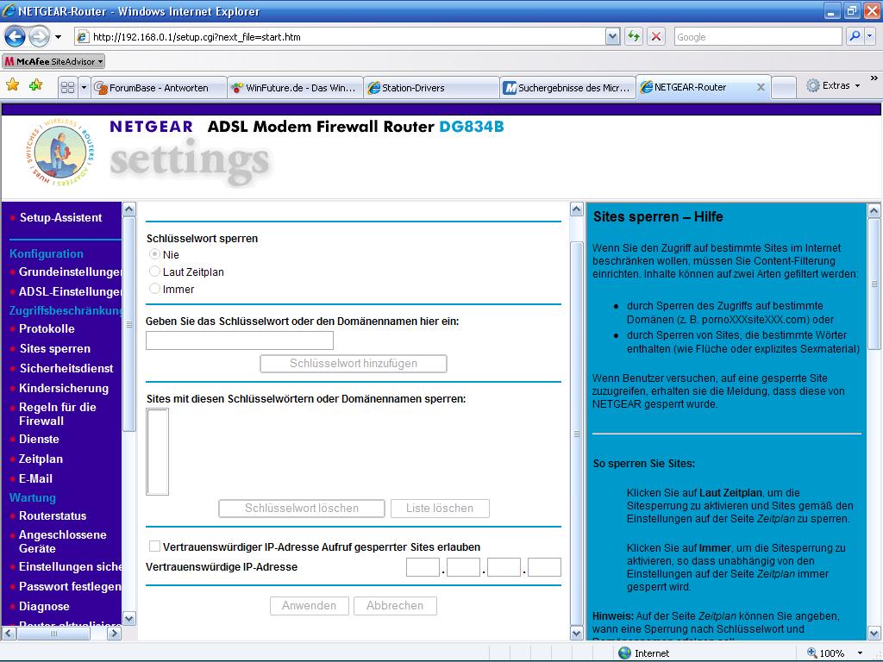The image size is (883, 662).
Task: Open Diagnose in sidebar
Action: coord(44,606)
